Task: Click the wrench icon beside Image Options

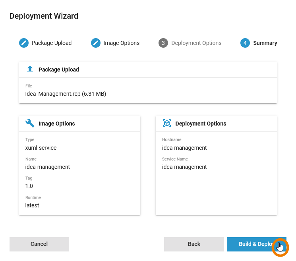Action: (30, 124)
